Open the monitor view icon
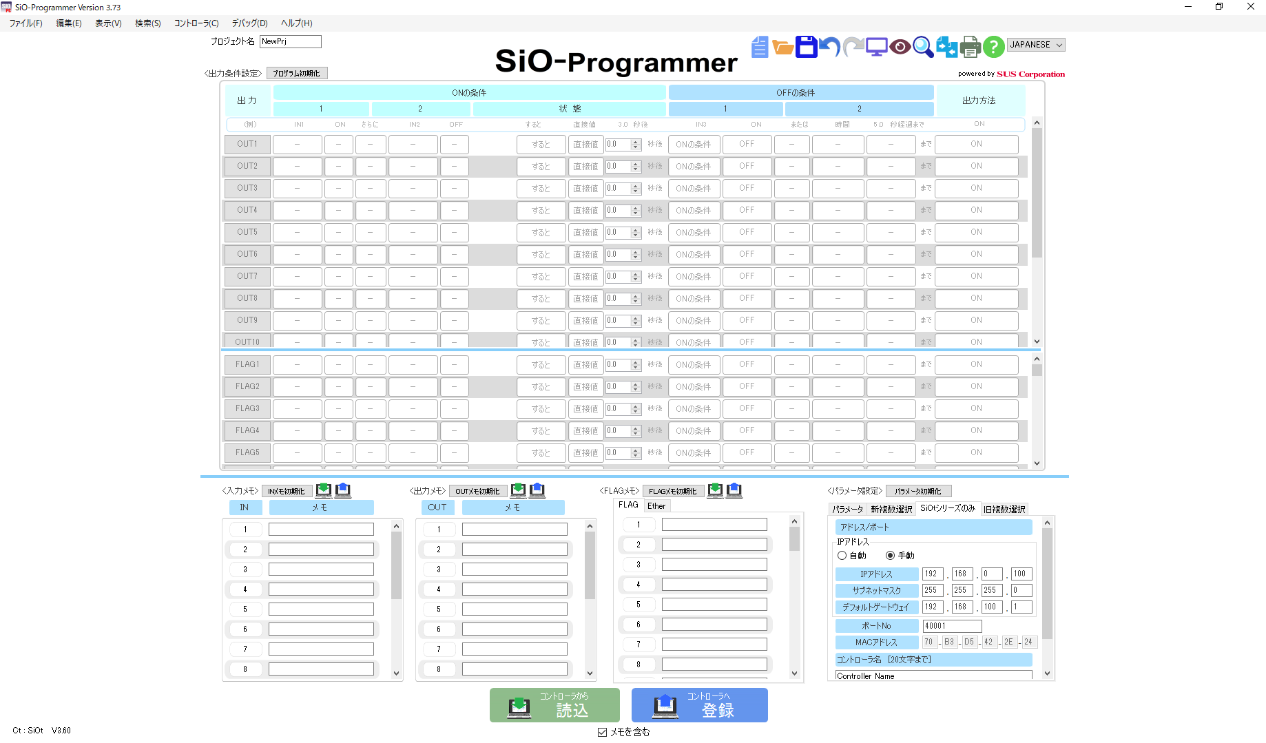Image resolution: width=1266 pixels, height=743 pixels. 876,47
